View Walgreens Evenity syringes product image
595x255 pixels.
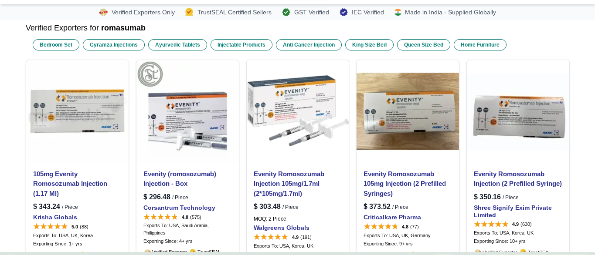(x=298, y=111)
